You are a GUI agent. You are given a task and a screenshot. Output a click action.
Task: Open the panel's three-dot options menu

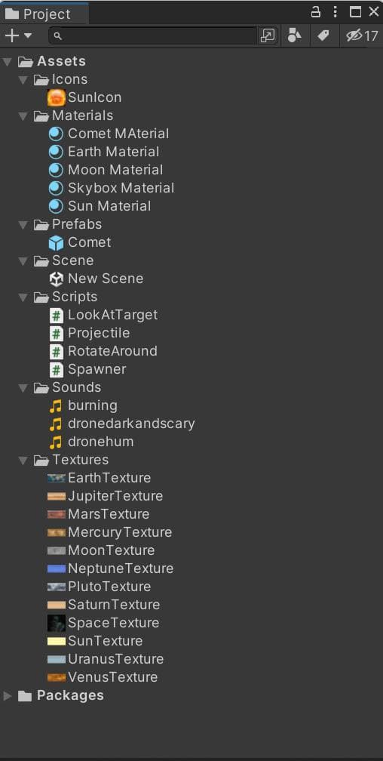coord(335,11)
